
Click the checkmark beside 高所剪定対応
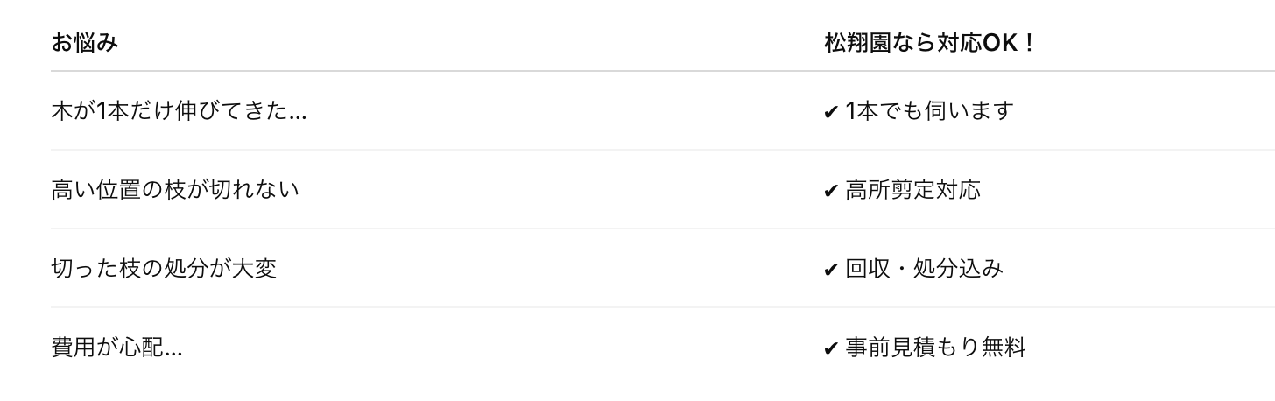tap(831, 191)
